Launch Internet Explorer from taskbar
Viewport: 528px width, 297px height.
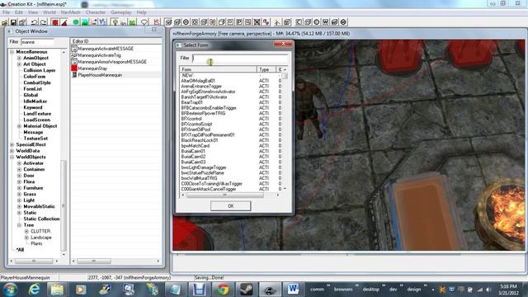34,290
